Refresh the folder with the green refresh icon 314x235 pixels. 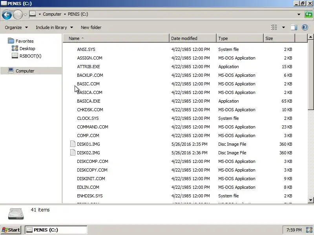click(309, 14)
